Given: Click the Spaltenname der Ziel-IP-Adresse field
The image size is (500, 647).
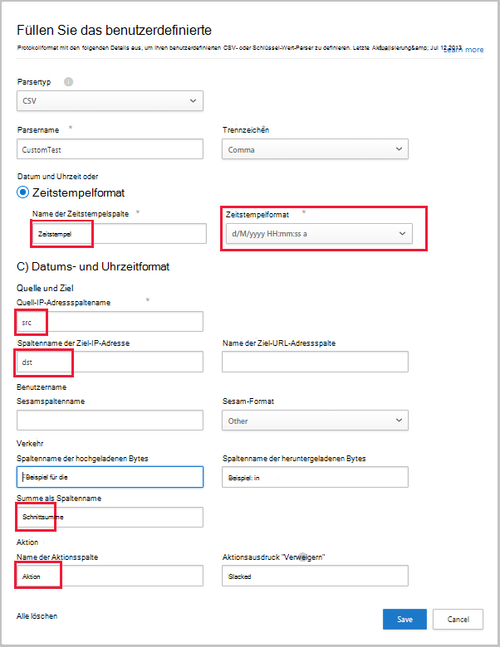Looking at the screenshot, I should click(x=110, y=362).
